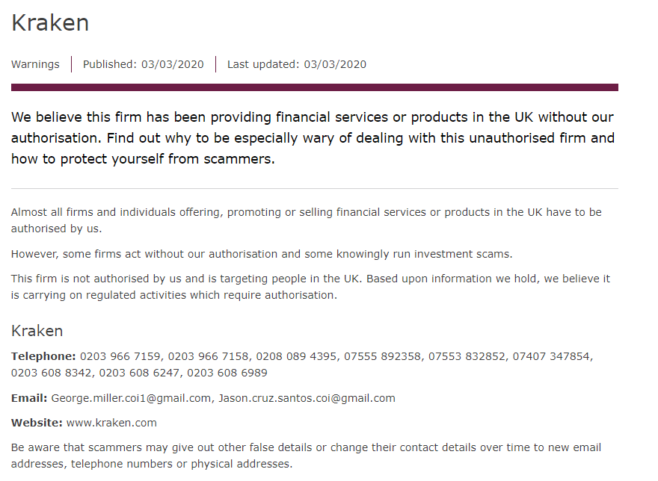Click the bold unauthorised firm warning summary
Screen dimensions: 658x481
pyautogui.click(x=313, y=138)
